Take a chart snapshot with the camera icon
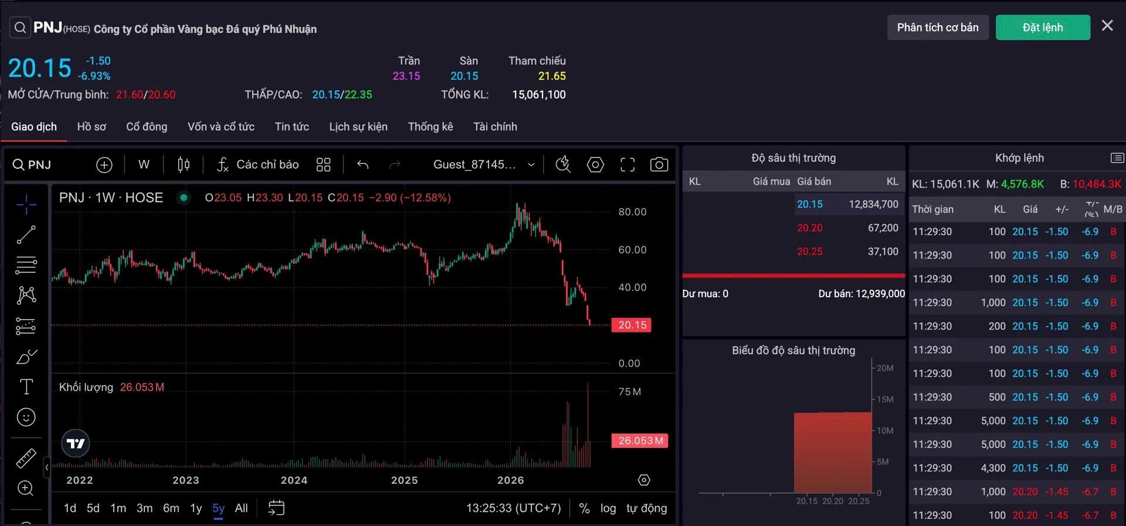This screenshot has width=1126, height=526. [x=659, y=165]
